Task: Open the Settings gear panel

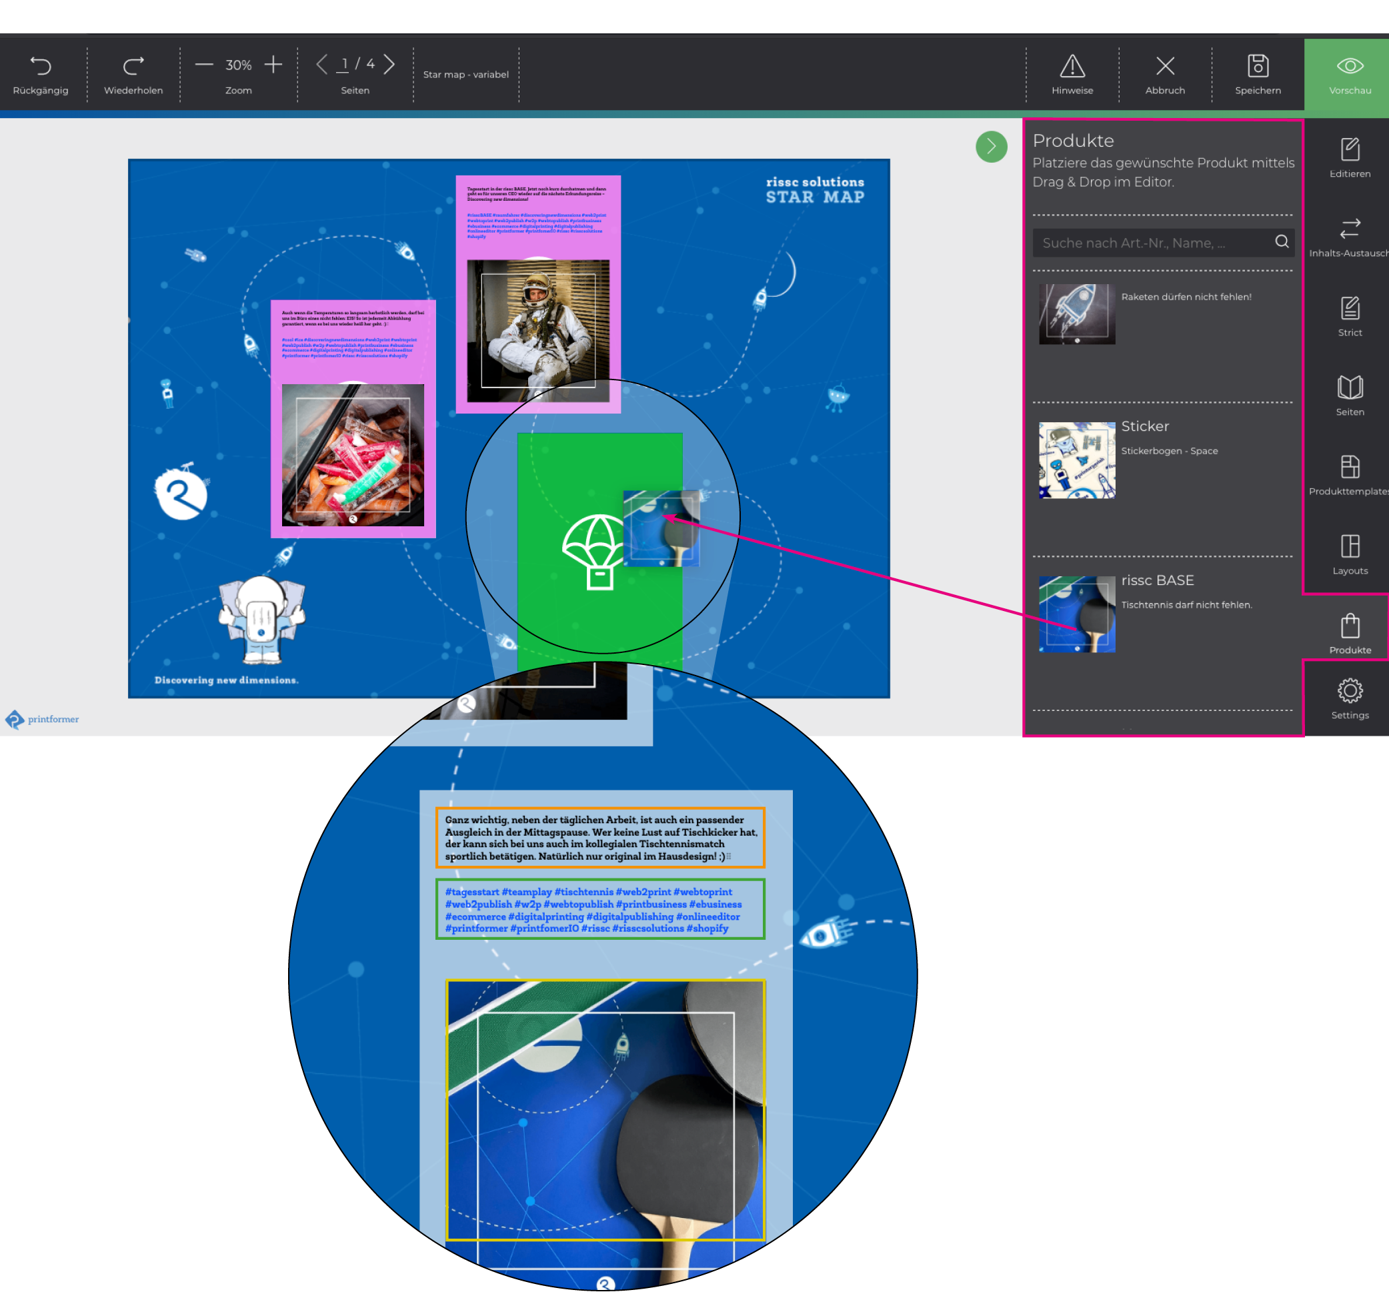Action: tap(1349, 691)
